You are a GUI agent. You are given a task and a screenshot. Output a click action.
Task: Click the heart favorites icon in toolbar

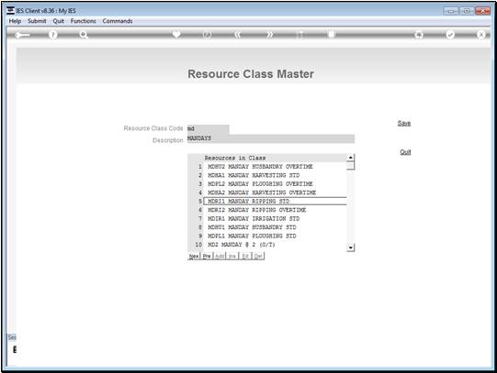[176, 35]
